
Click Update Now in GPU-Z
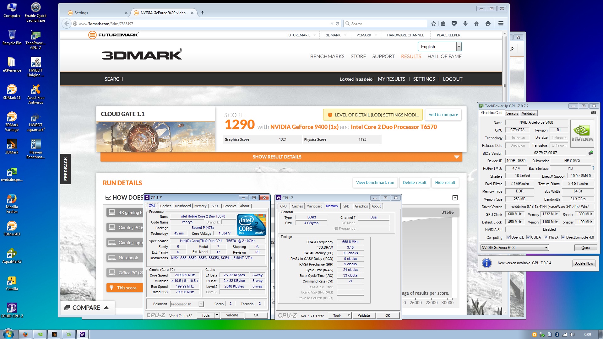coord(584,263)
